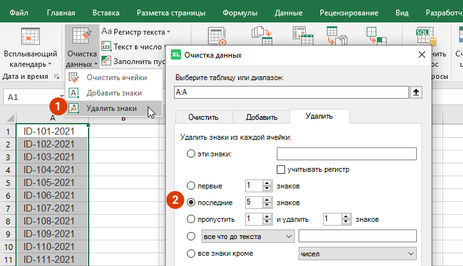Click the range input field containing A:A

[x=291, y=92]
